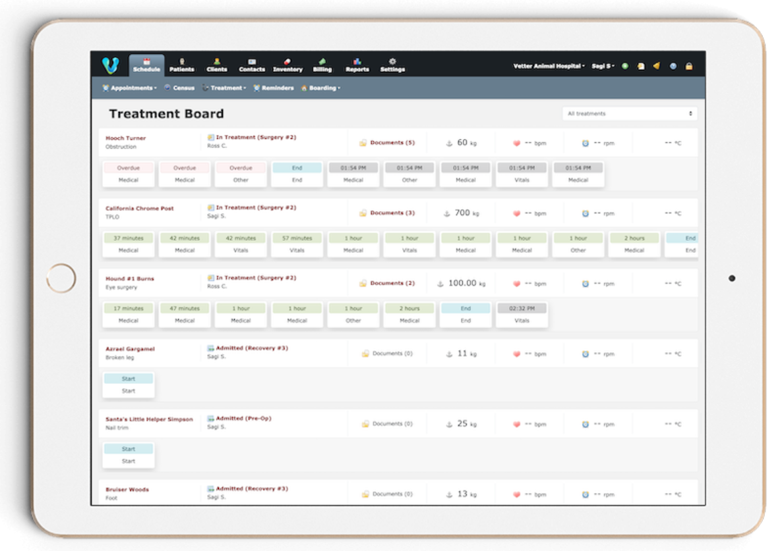Open the Census menu item

click(179, 88)
